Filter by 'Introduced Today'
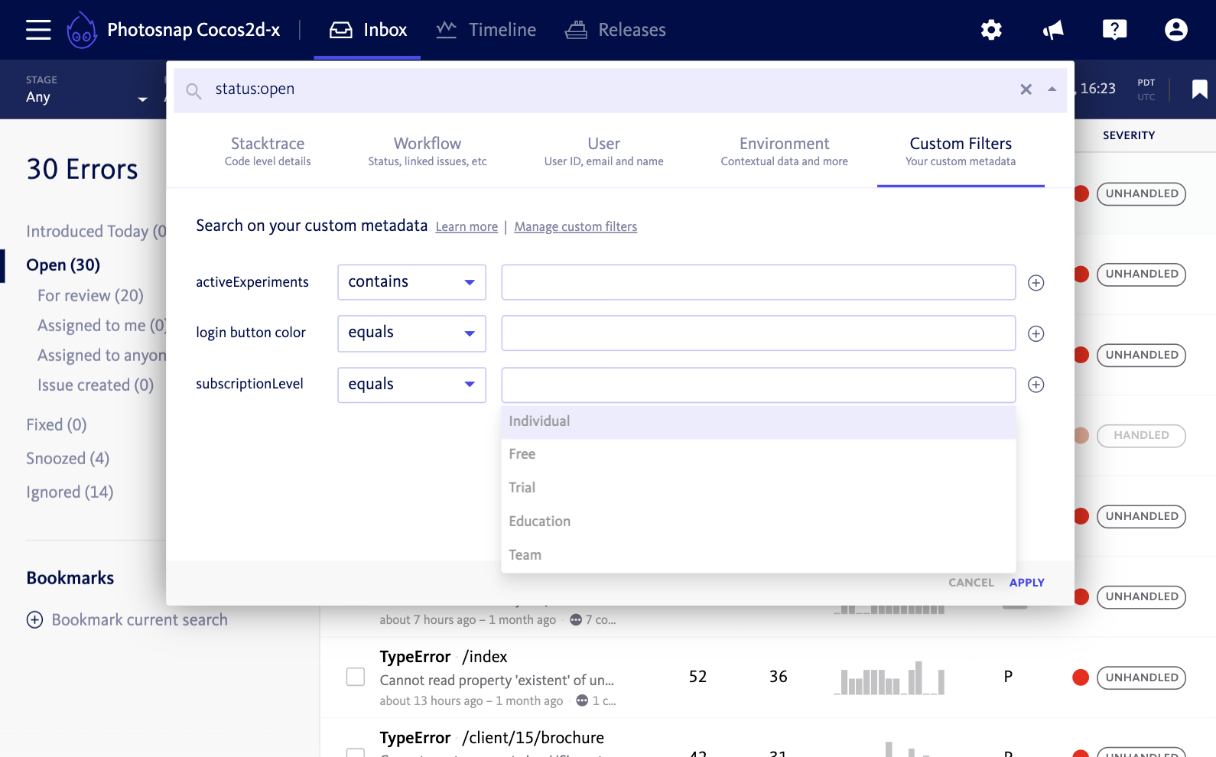1216x757 pixels. pyautogui.click(x=96, y=232)
